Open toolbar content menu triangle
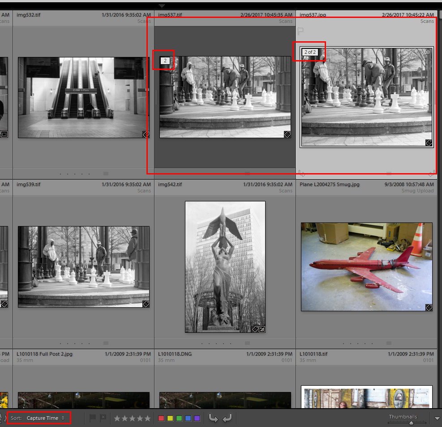The width and height of the screenshot is (442, 427). point(437,418)
